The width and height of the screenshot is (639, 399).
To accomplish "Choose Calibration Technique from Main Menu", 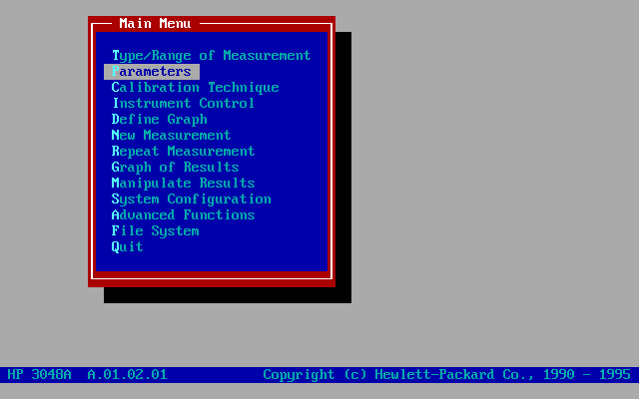I will 196,88.
